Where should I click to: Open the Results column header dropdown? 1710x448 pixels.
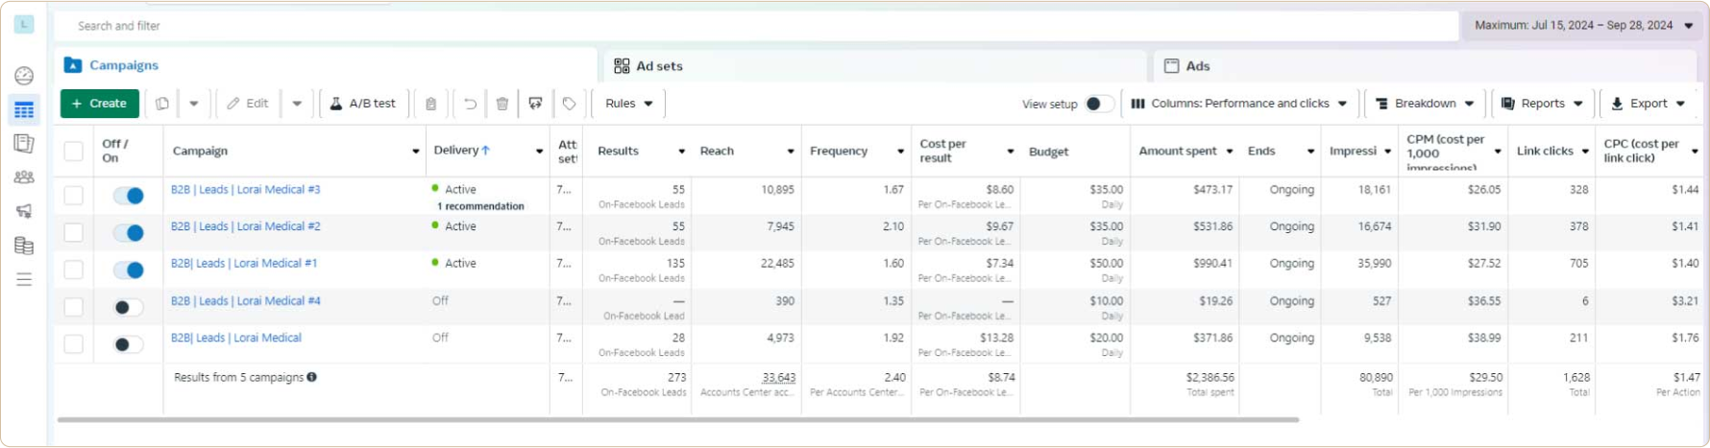682,152
